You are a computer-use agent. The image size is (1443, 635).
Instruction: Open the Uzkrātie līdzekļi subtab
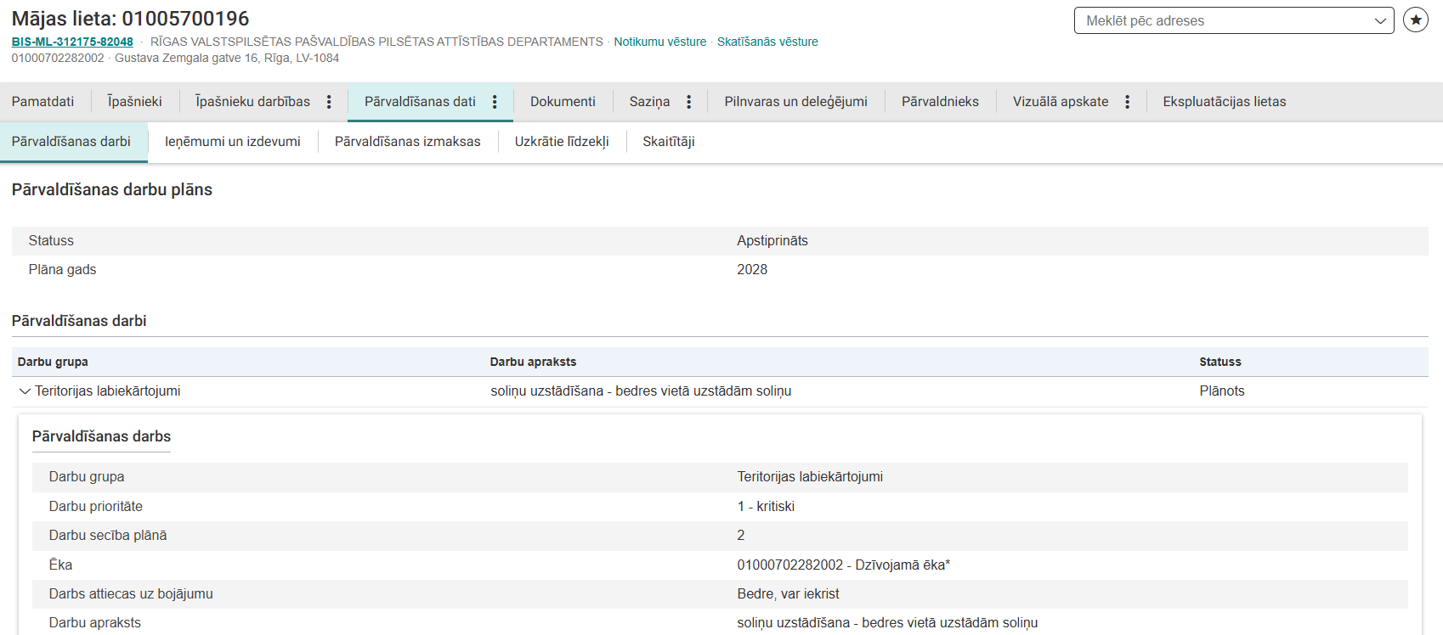click(562, 142)
